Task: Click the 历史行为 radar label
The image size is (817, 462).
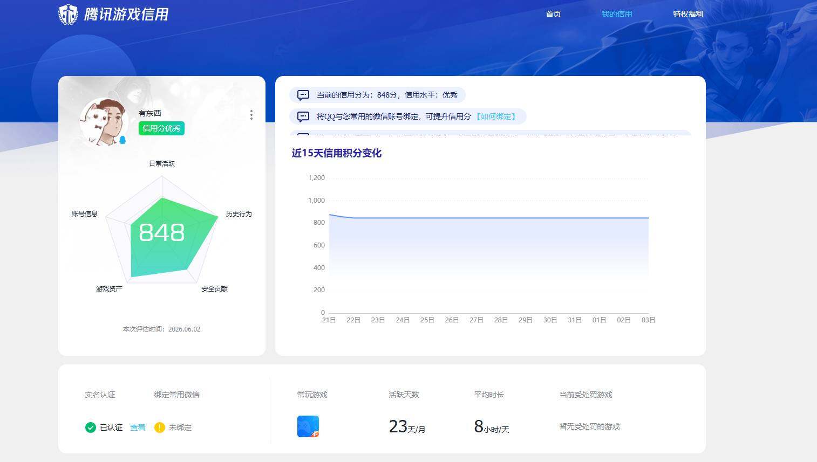Action: 239,214
